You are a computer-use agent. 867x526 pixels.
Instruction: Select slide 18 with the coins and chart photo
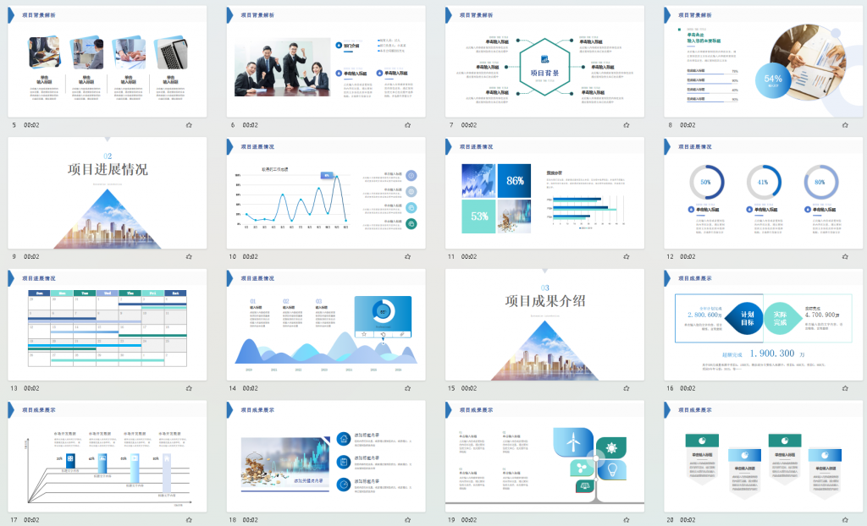[326, 456]
